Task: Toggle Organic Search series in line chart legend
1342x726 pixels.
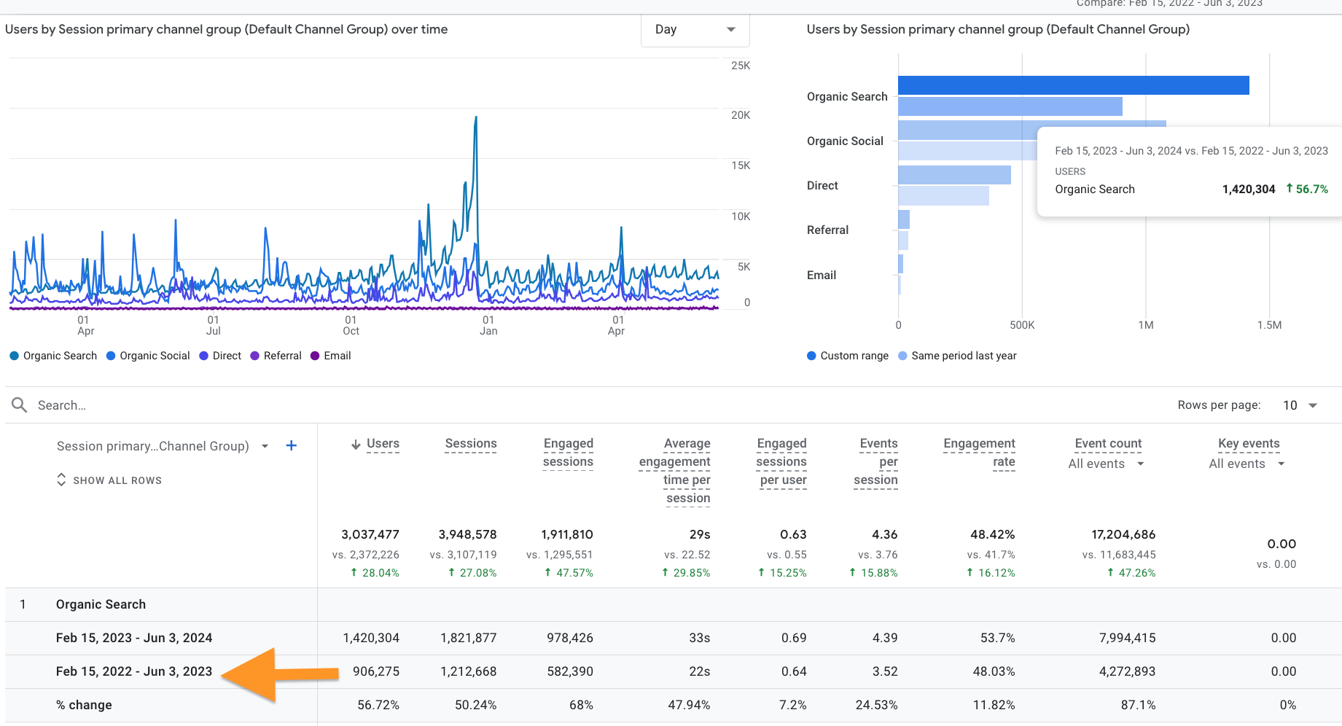Action: pos(53,356)
